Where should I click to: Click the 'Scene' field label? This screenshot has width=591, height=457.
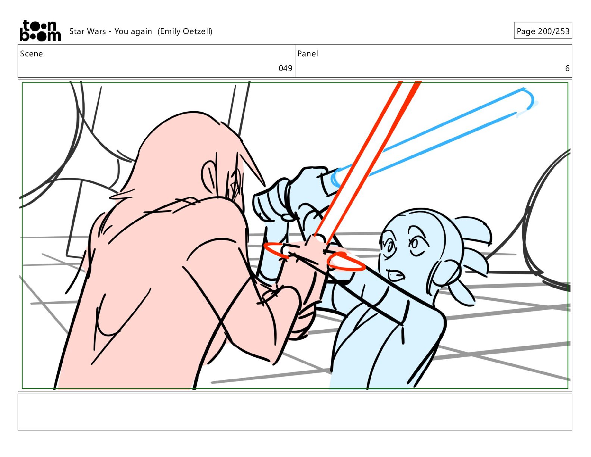31,54
